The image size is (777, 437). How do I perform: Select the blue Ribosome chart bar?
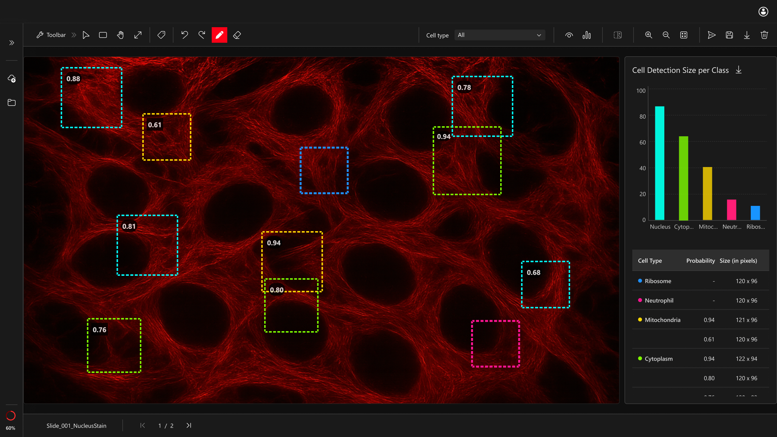(x=755, y=213)
